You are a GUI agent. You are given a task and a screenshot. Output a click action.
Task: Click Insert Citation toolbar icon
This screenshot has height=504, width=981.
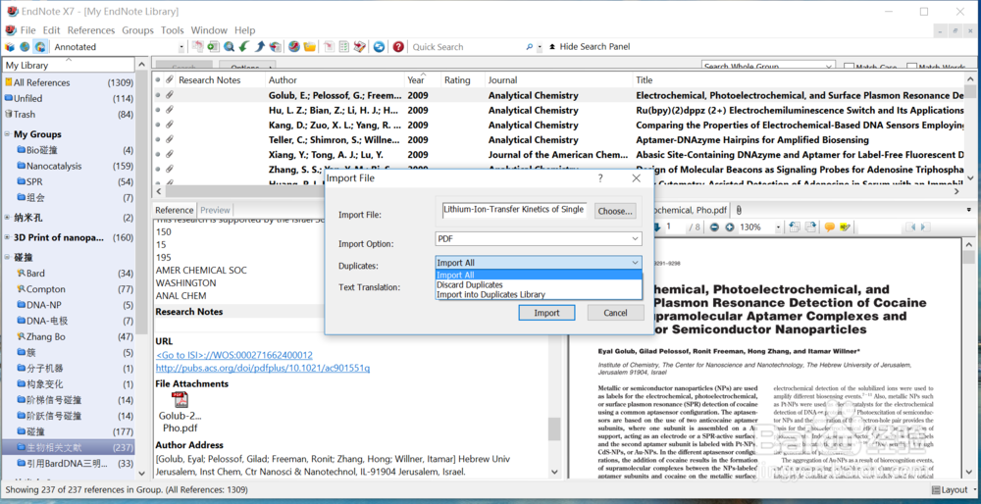pyautogui.click(x=329, y=47)
